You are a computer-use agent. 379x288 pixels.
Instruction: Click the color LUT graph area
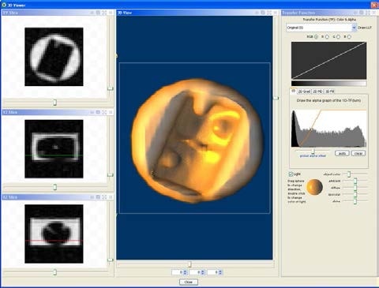(328, 61)
